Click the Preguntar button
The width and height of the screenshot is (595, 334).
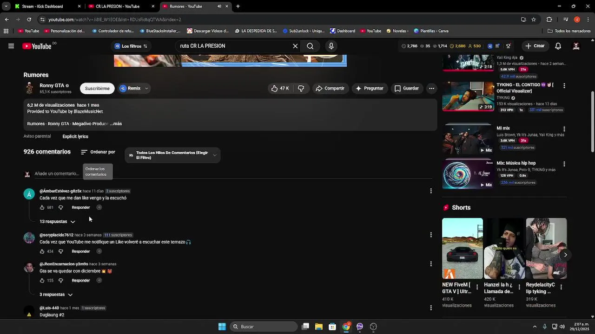[370, 88]
